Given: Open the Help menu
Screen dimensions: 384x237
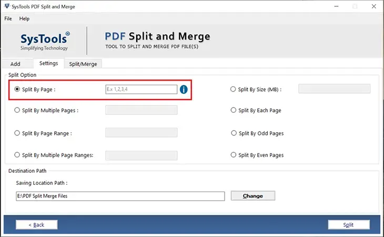Looking at the screenshot, I should pos(24,18).
